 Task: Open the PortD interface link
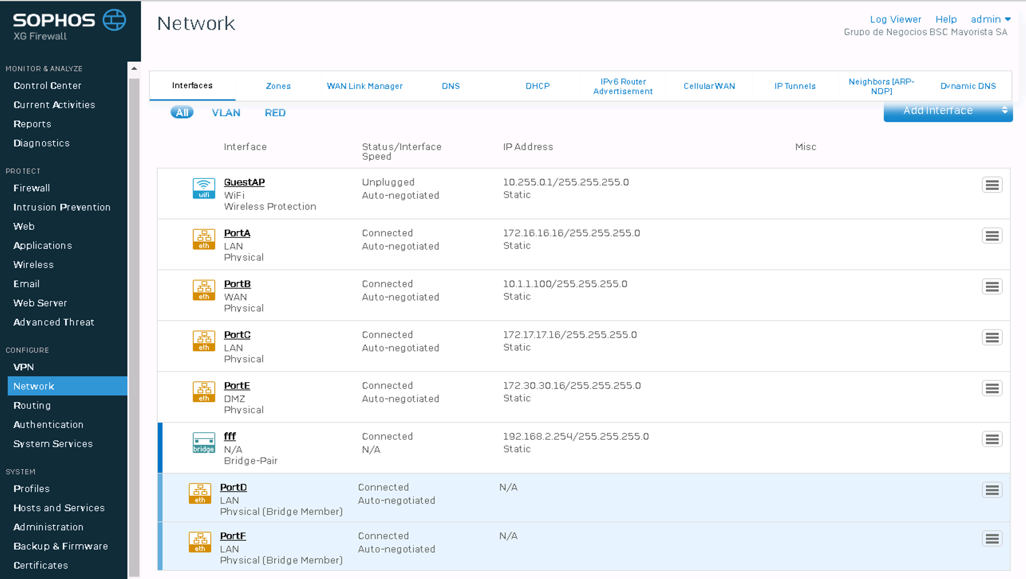coord(233,487)
